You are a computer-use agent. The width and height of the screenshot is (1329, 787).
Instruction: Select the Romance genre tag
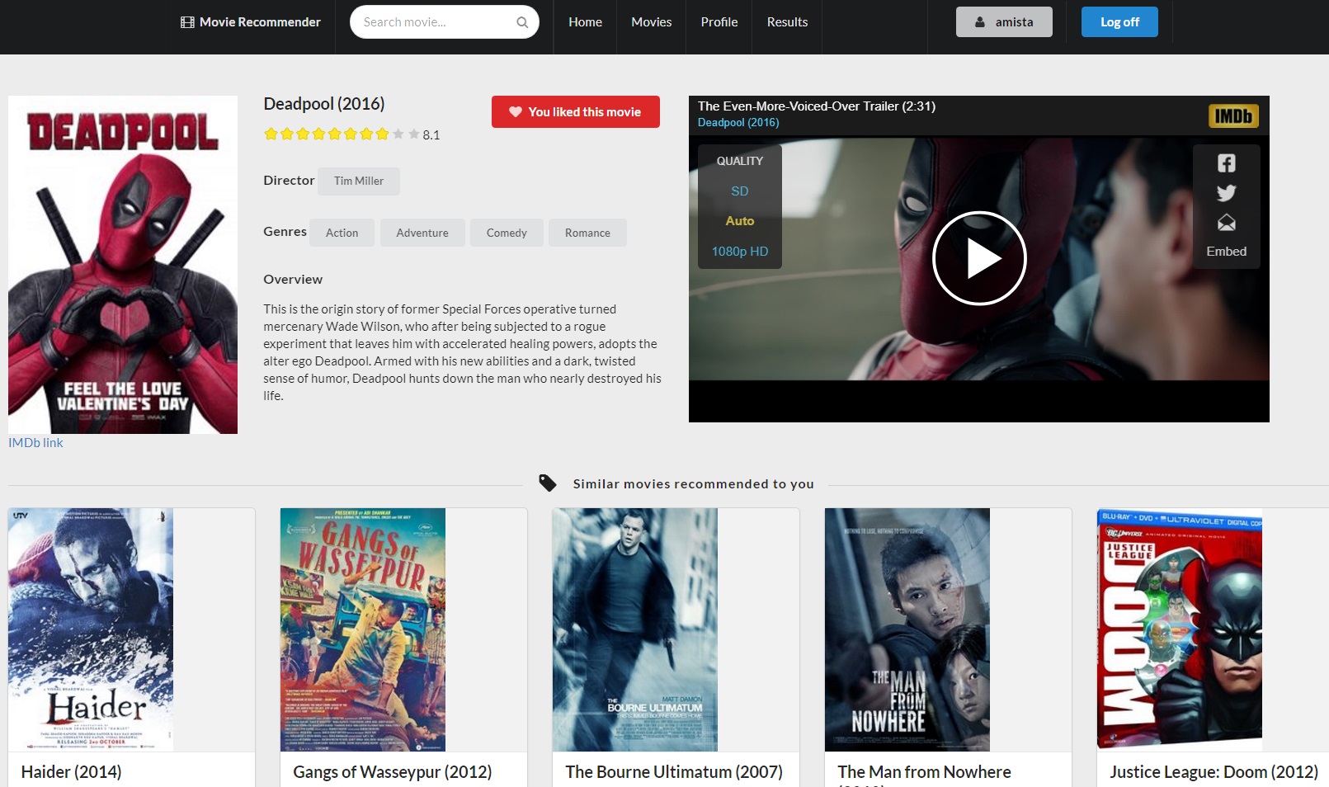coord(587,233)
